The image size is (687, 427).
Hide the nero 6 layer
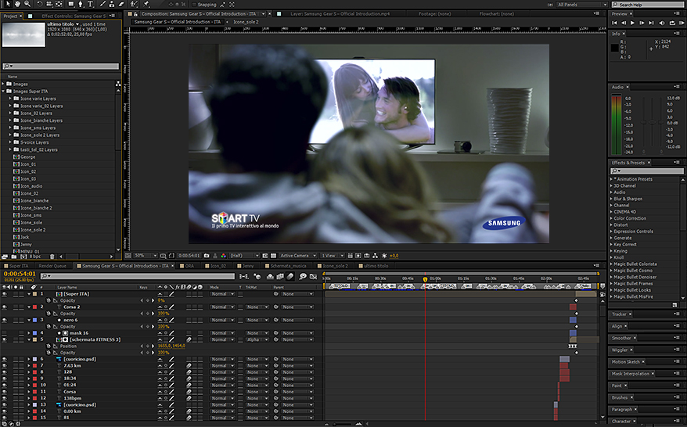(5, 320)
